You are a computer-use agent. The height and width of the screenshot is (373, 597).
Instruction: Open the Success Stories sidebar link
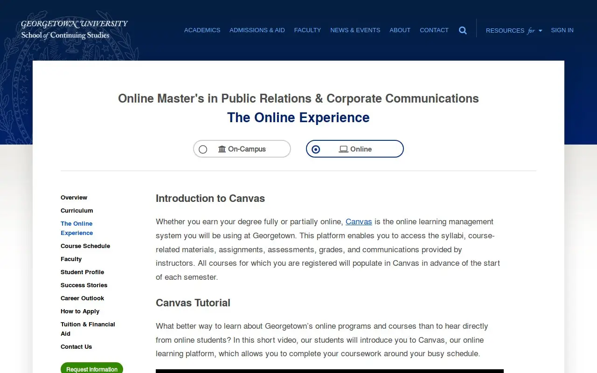point(84,285)
